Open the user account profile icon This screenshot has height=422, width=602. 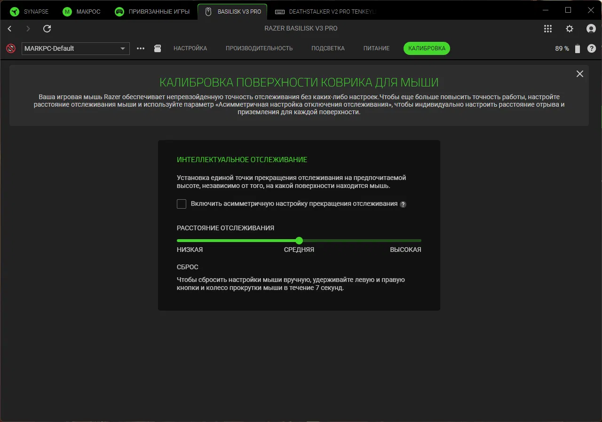coord(591,29)
